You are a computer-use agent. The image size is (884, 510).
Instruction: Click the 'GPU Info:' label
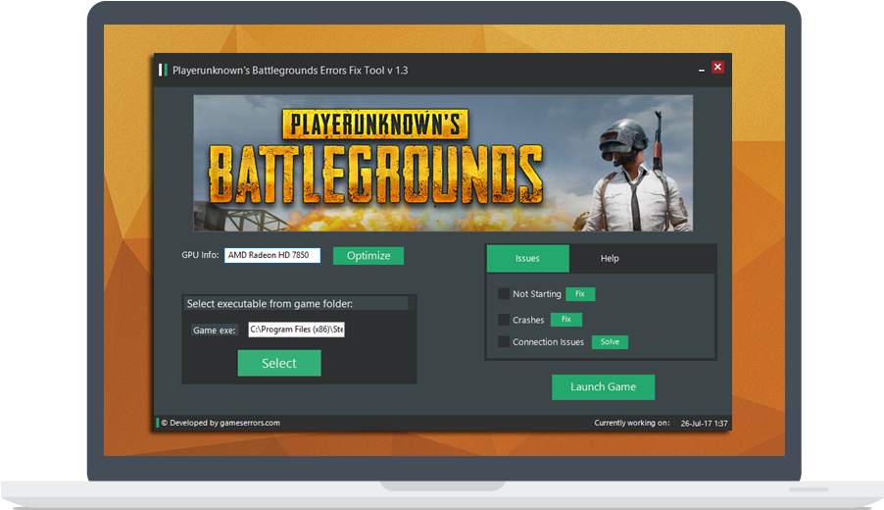pyautogui.click(x=200, y=255)
